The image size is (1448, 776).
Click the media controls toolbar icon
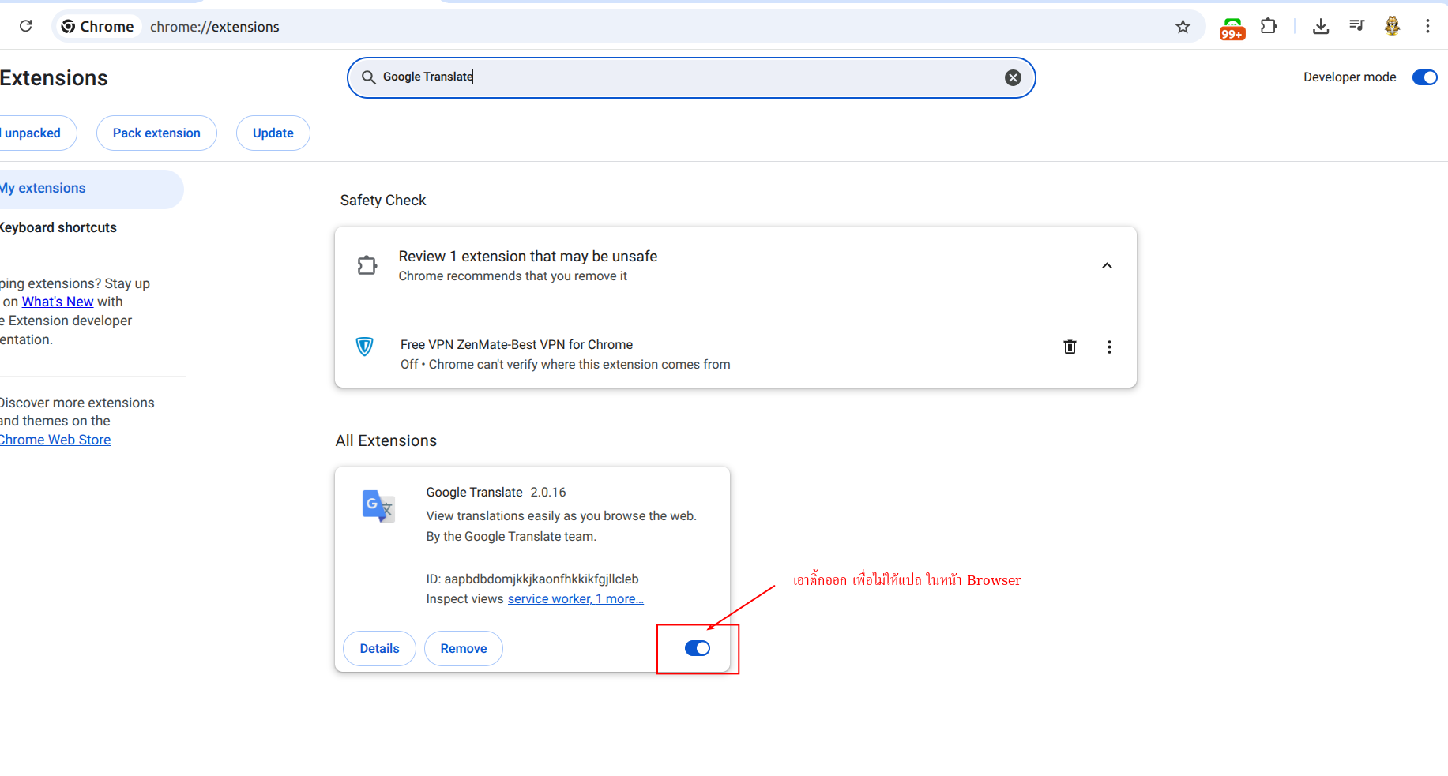[1356, 26]
